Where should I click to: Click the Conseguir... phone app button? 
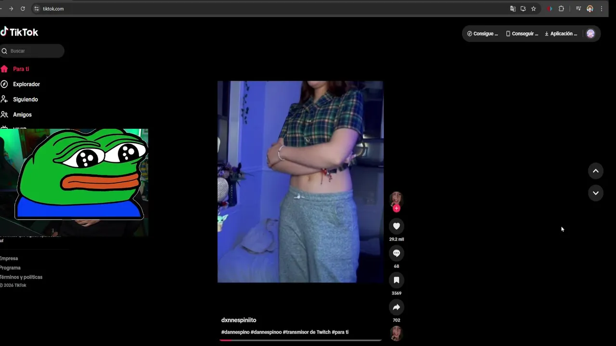pyautogui.click(x=522, y=34)
